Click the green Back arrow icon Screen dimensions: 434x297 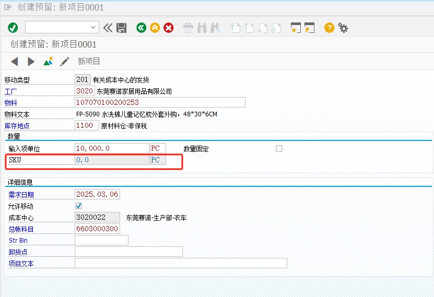pyautogui.click(x=141, y=28)
